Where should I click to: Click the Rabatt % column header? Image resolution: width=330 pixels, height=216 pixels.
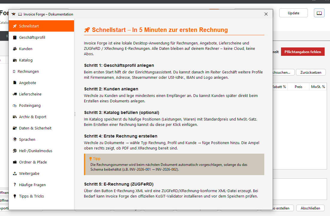coord(280,87)
